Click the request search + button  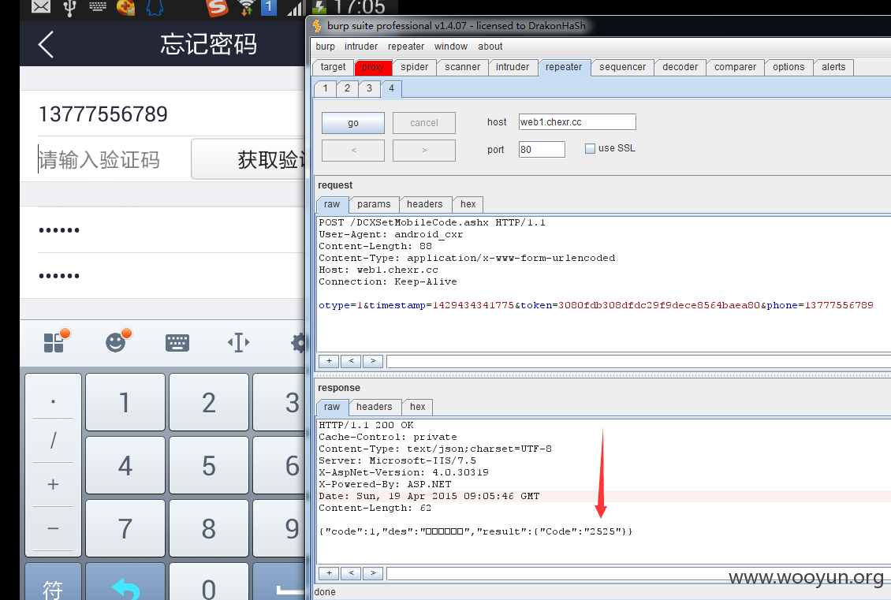(x=329, y=361)
